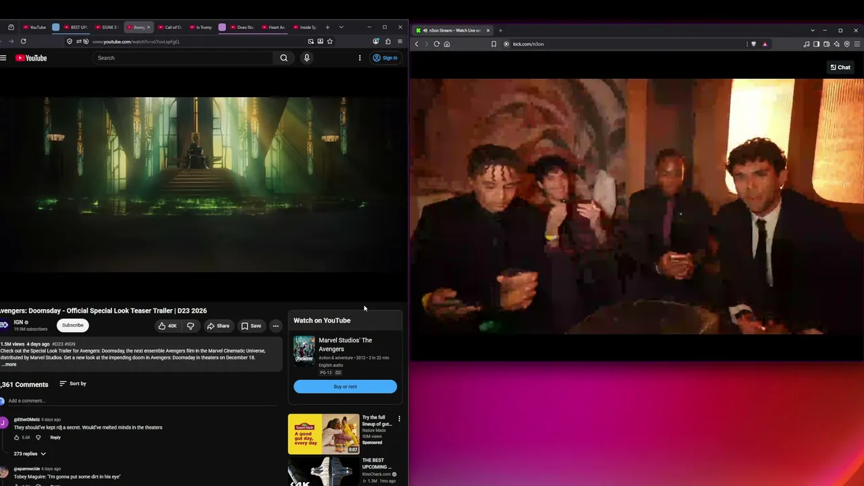This screenshot has height=486, width=864.
Task: Open the main menu of the Kick browser window
Action: (857, 44)
